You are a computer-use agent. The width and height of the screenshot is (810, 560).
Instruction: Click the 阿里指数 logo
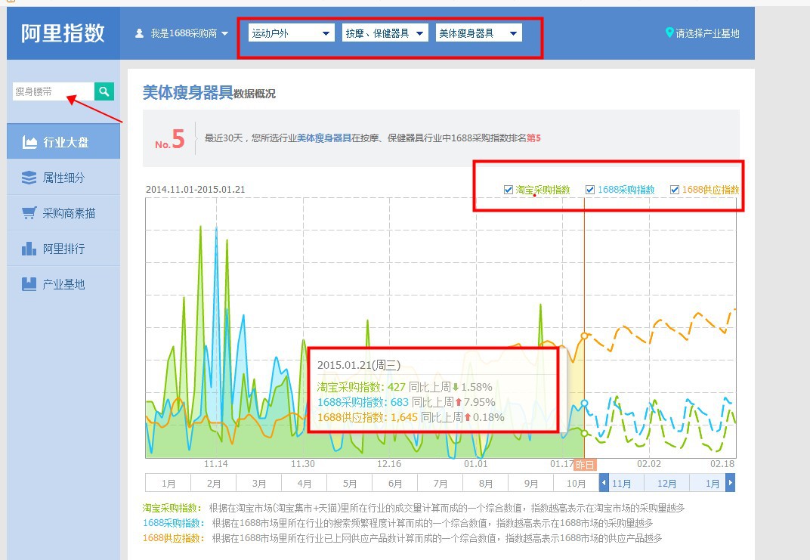(x=63, y=33)
